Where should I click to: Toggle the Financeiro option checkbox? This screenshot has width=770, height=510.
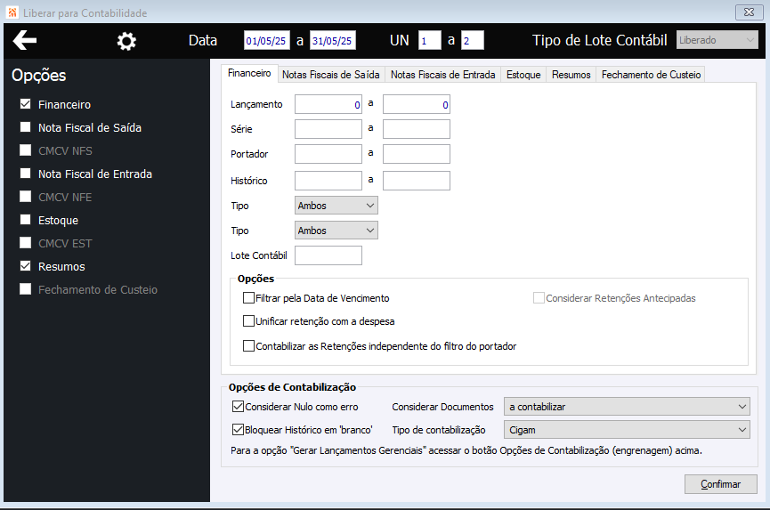coord(26,104)
